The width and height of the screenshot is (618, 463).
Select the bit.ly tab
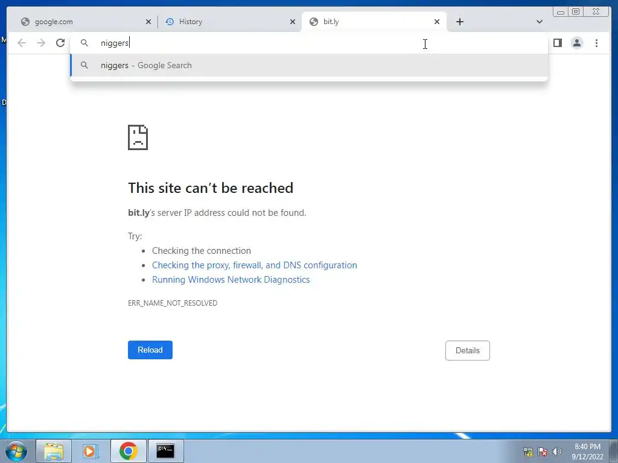[374, 22]
